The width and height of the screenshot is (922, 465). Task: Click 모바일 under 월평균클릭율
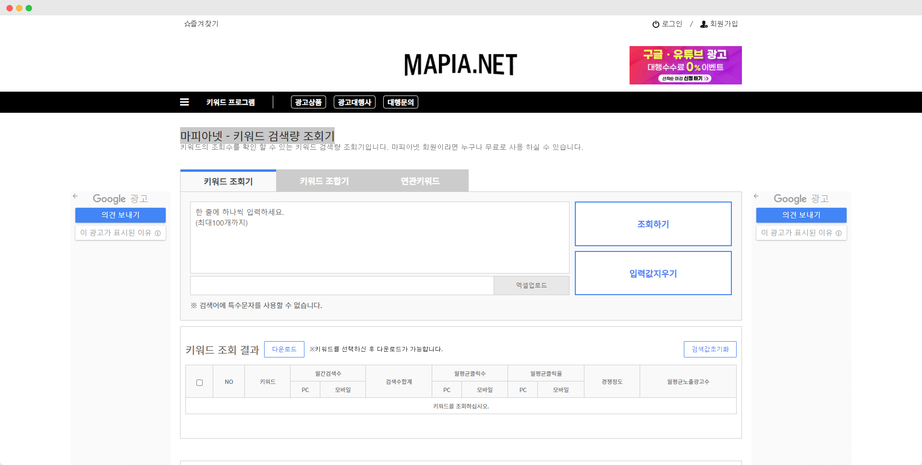click(x=561, y=390)
